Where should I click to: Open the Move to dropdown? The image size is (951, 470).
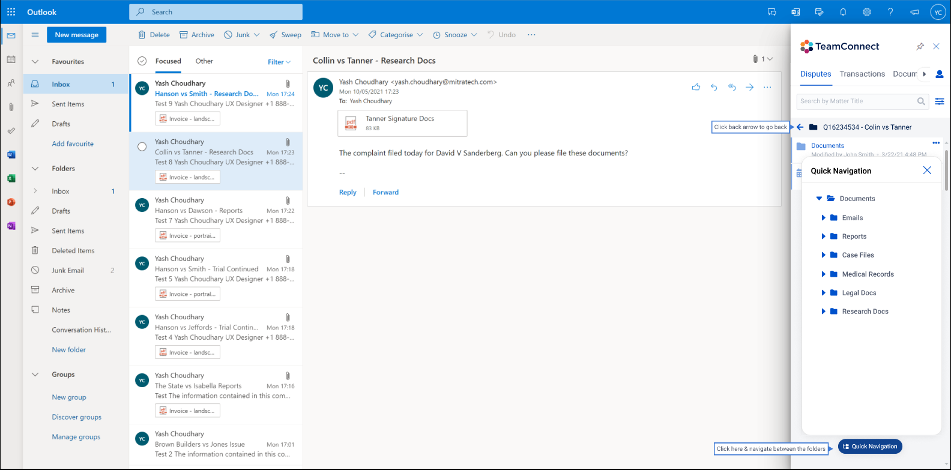click(x=334, y=35)
